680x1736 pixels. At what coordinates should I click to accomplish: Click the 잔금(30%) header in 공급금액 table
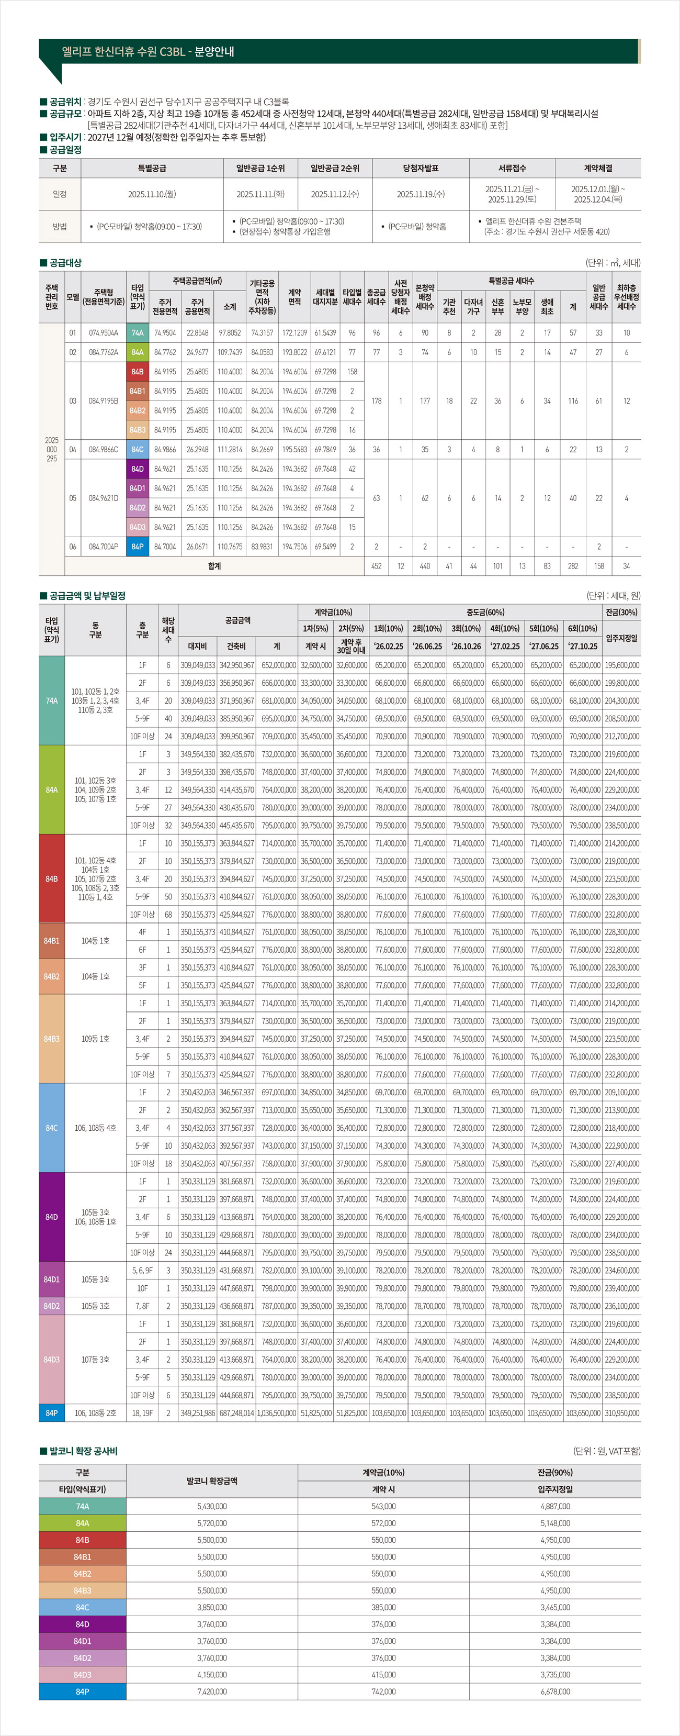621,613
